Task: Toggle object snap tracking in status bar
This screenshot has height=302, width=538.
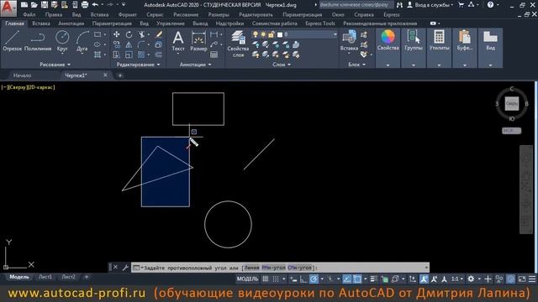Action: click(x=347, y=279)
